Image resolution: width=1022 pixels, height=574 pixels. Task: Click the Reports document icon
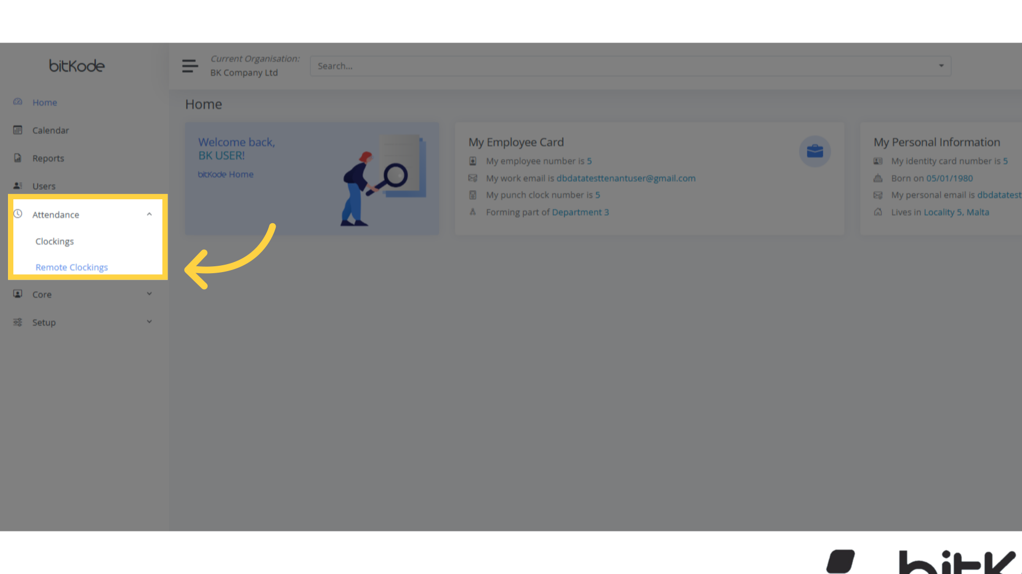coord(18,158)
